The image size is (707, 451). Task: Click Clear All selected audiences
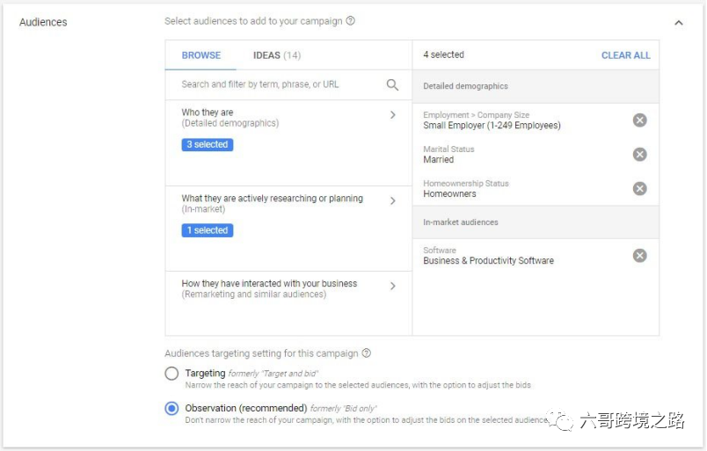pyautogui.click(x=625, y=55)
